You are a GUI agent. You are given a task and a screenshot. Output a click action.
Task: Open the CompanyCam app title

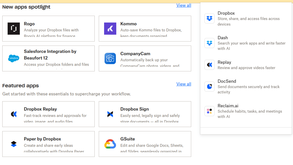(x=135, y=54)
